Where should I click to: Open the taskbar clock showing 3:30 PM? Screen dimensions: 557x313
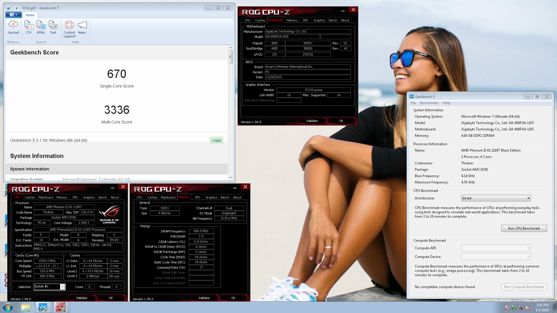click(542, 307)
